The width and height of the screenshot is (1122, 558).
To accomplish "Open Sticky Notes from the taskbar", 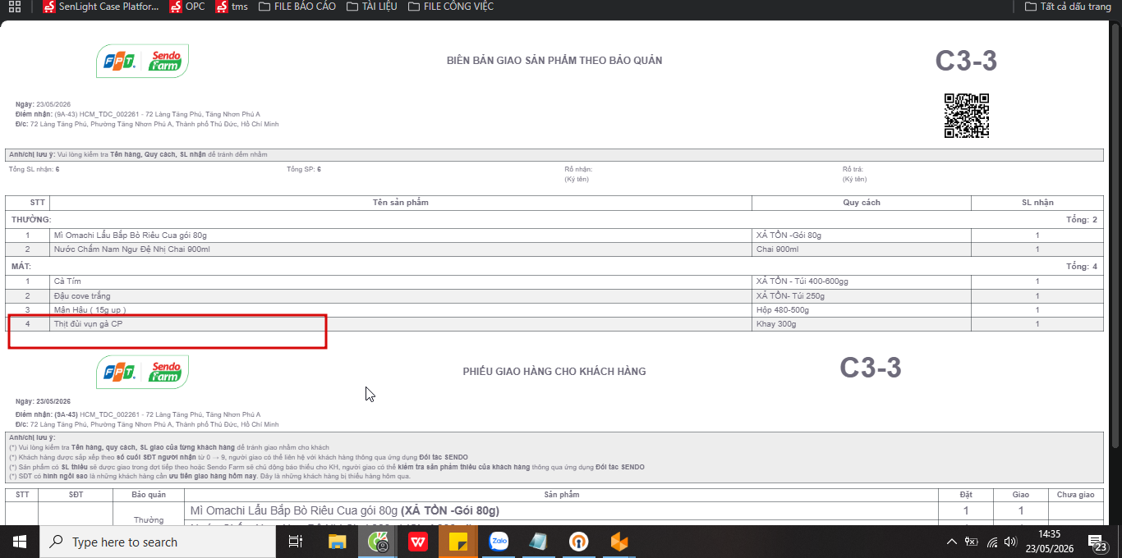I will pyautogui.click(x=458, y=542).
